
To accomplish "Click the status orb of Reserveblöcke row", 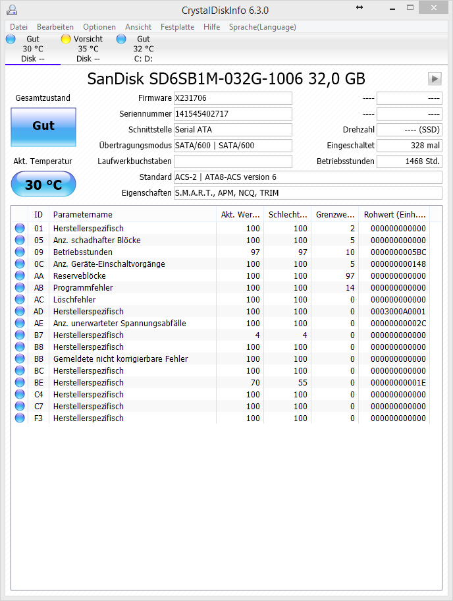I will (x=20, y=275).
